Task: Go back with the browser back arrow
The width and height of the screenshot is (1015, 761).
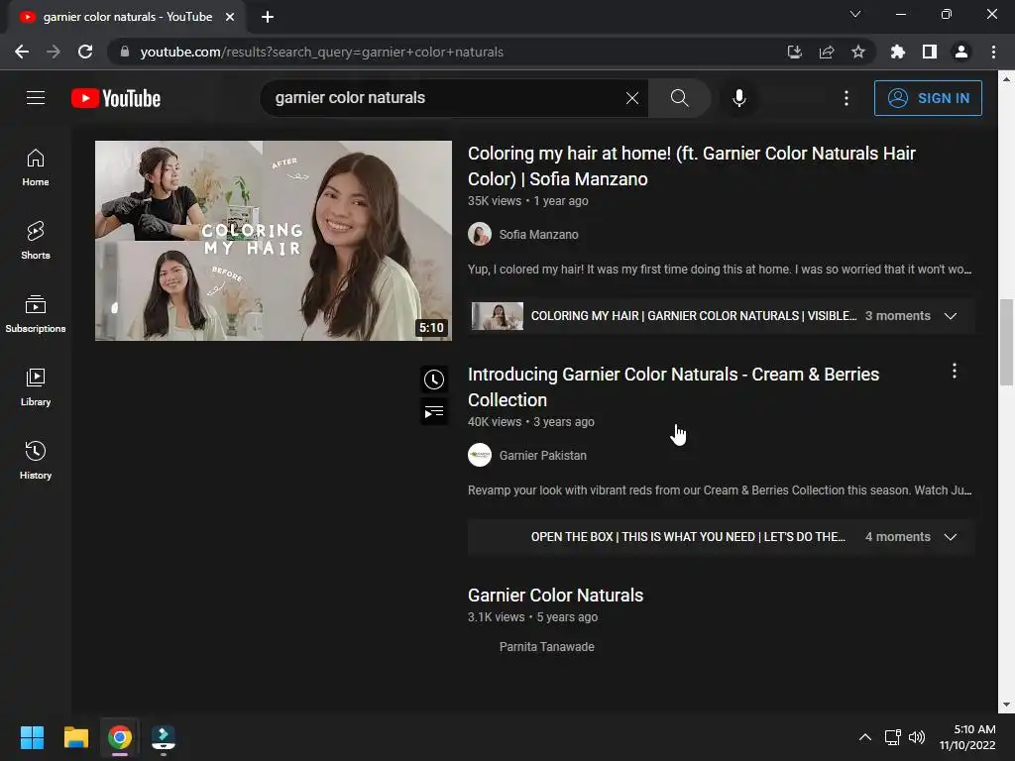Action: click(x=22, y=52)
